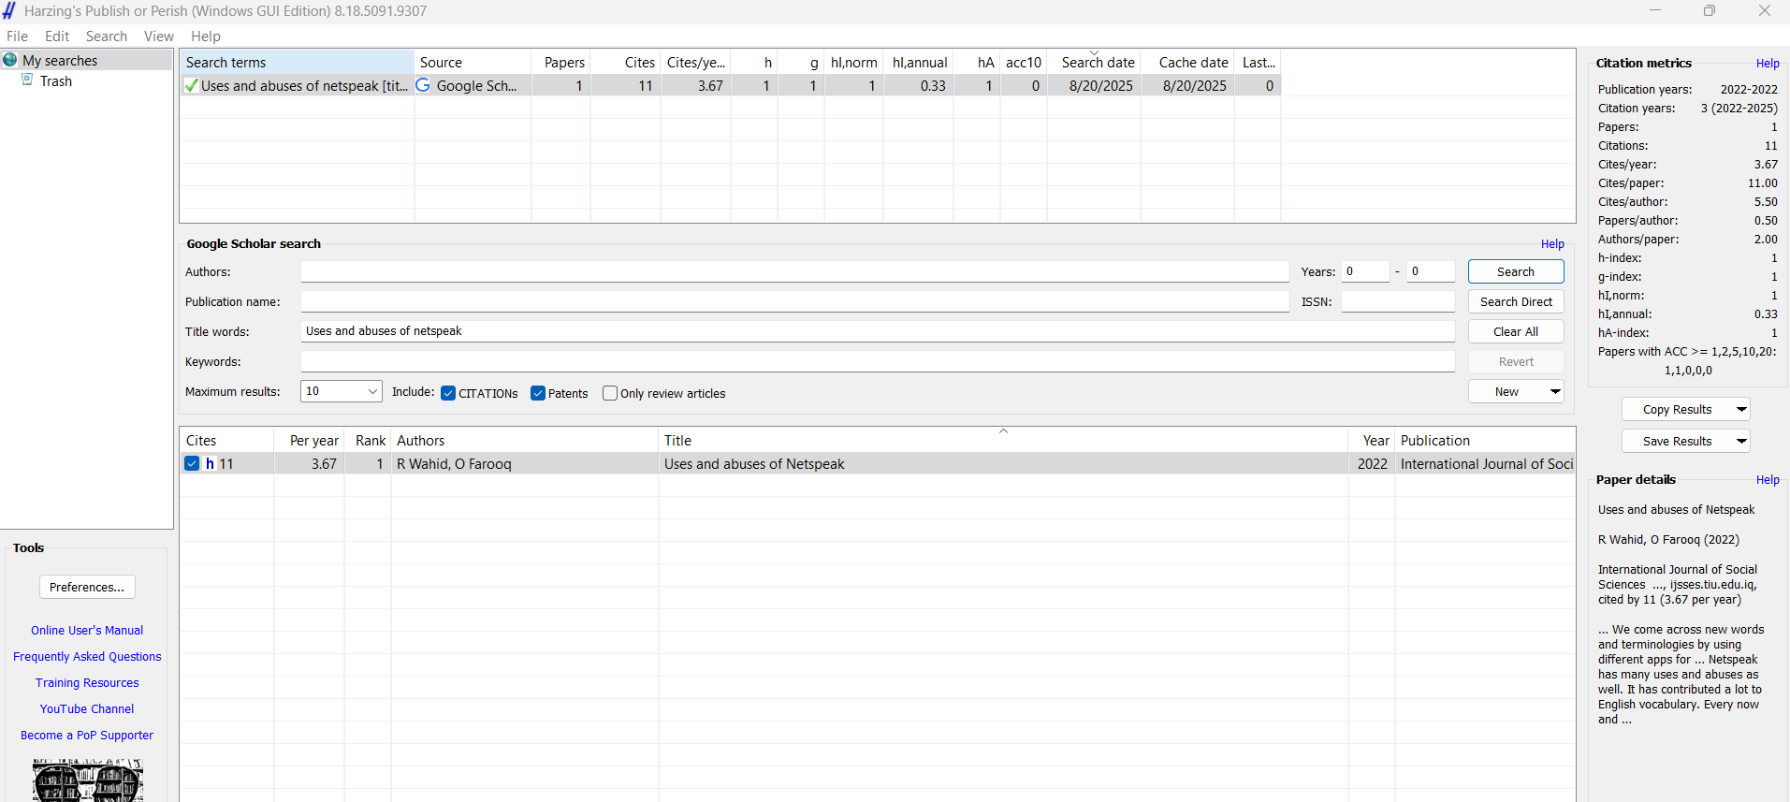Click Become a PoP Supporter link
The width and height of the screenshot is (1790, 802).
pos(87,735)
